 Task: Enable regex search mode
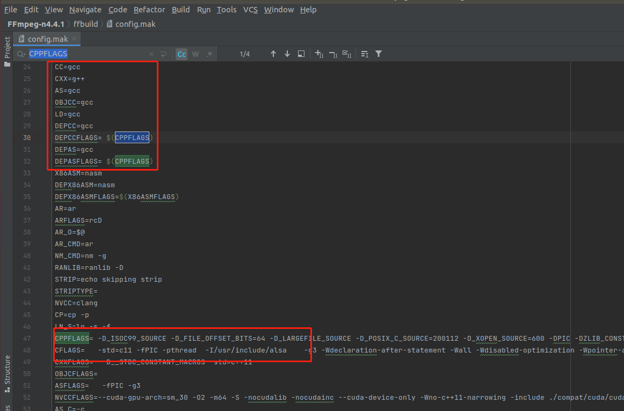point(209,54)
